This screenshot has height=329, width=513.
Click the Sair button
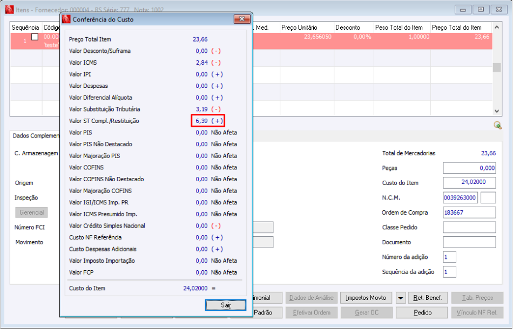(x=226, y=305)
